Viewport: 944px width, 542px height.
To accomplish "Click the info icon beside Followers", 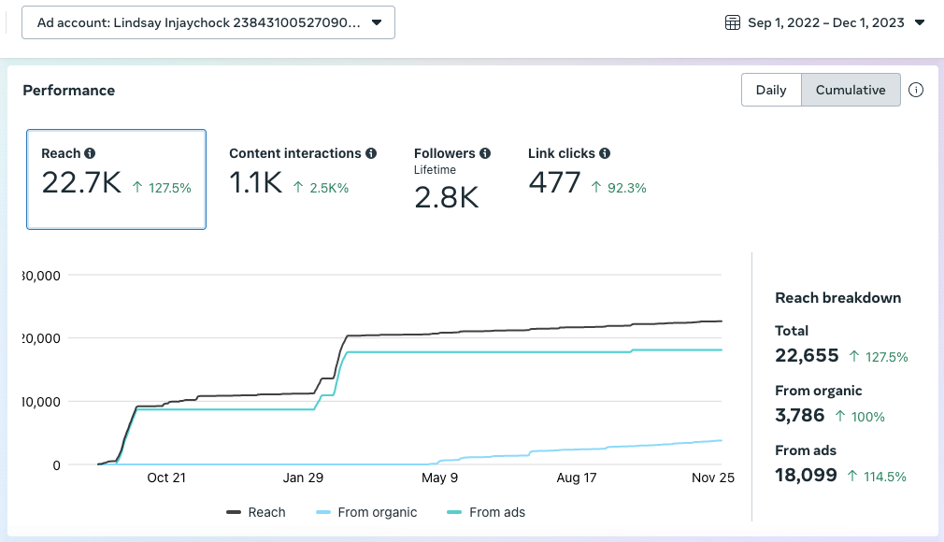I will point(485,153).
